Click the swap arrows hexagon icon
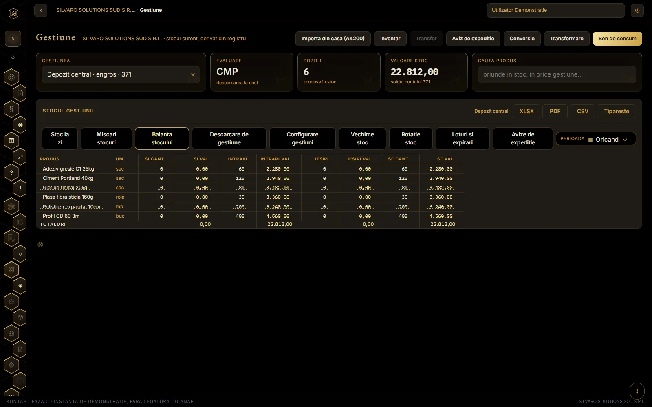Viewport: 652px width, 407px height. point(20,157)
